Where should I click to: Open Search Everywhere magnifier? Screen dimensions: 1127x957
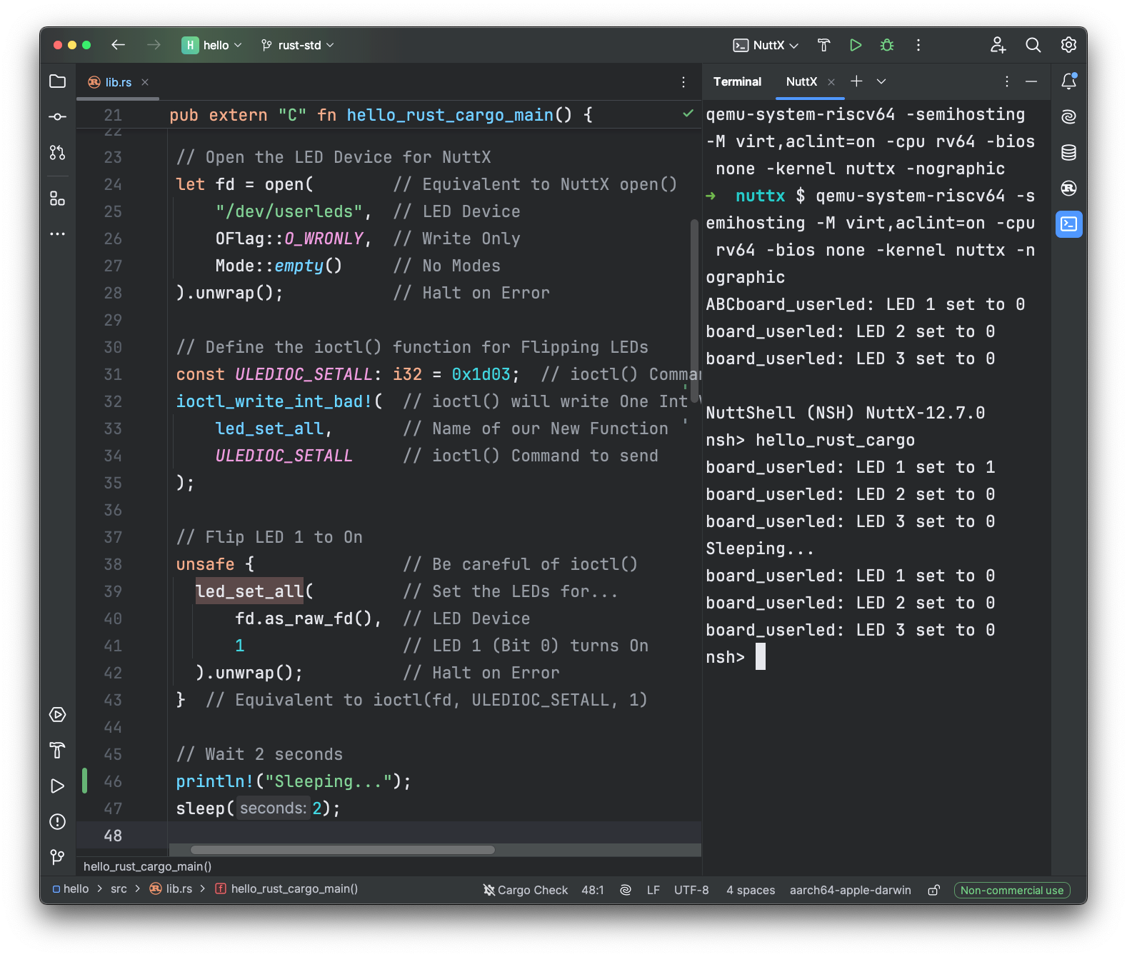click(1033, 45)
